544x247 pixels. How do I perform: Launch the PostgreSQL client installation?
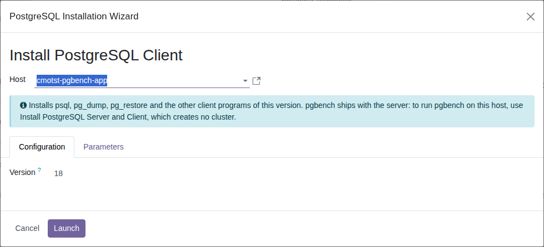point(67,228)
